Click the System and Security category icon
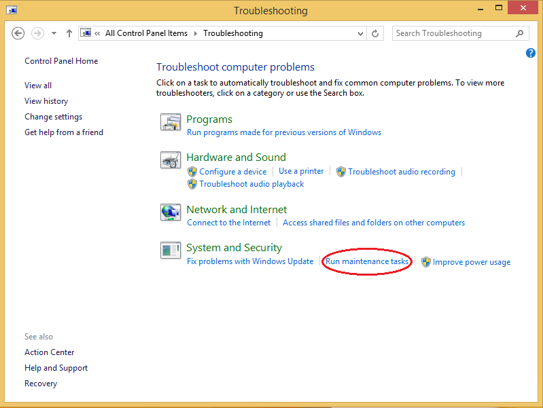The height and width of the screenshot is (408, 543). click(x=171, y=251)
